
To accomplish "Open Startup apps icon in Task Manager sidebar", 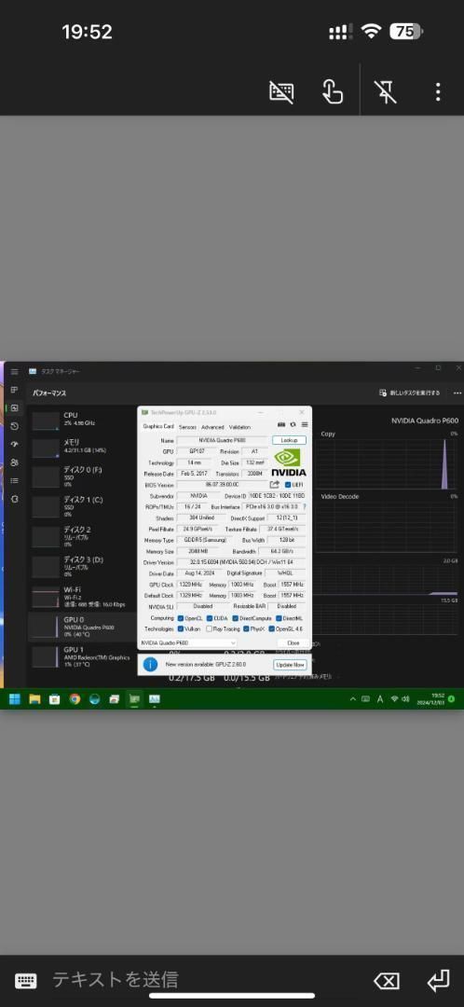I will click(14, 444).
